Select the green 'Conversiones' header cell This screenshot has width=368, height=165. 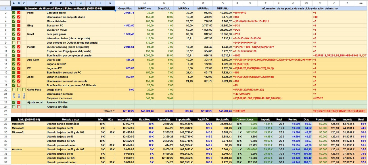click(x=245, y=119)
